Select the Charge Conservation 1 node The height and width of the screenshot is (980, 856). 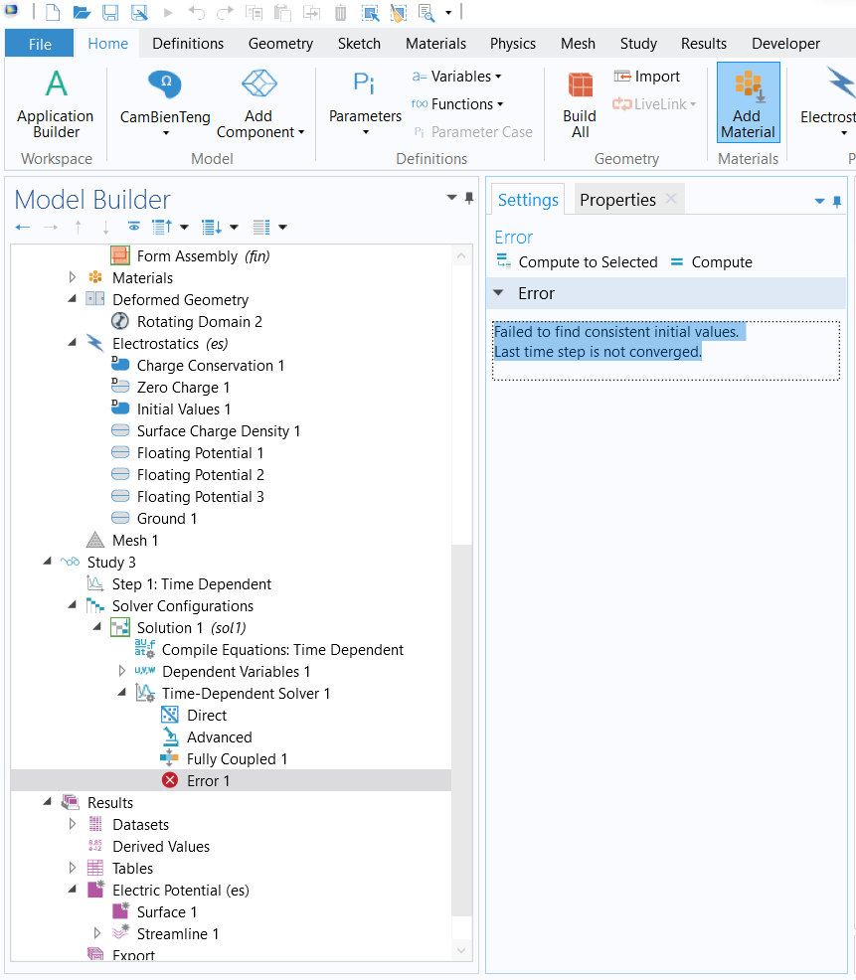coord(211,365)
